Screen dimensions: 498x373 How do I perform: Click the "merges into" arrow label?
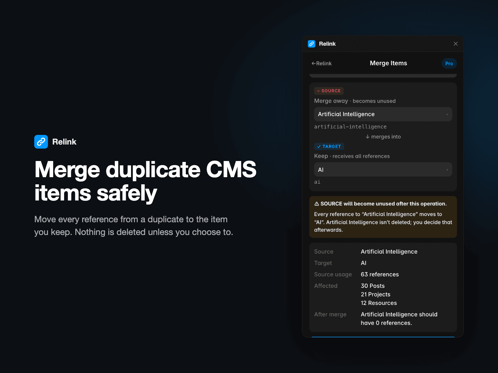[383, 137]
